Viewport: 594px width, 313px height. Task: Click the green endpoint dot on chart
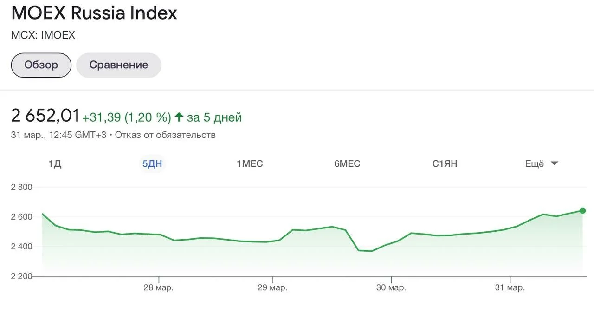pyautogui.click(x=583, y=210)
